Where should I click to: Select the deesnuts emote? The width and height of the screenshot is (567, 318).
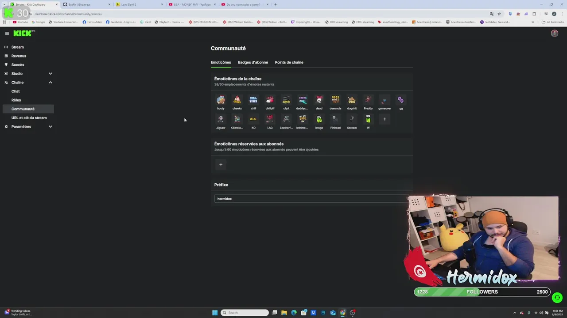coord(335,100)
